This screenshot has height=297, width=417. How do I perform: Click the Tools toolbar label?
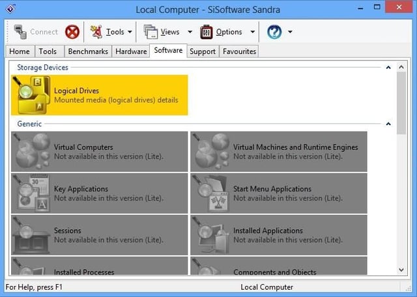(x=115, y=32)
